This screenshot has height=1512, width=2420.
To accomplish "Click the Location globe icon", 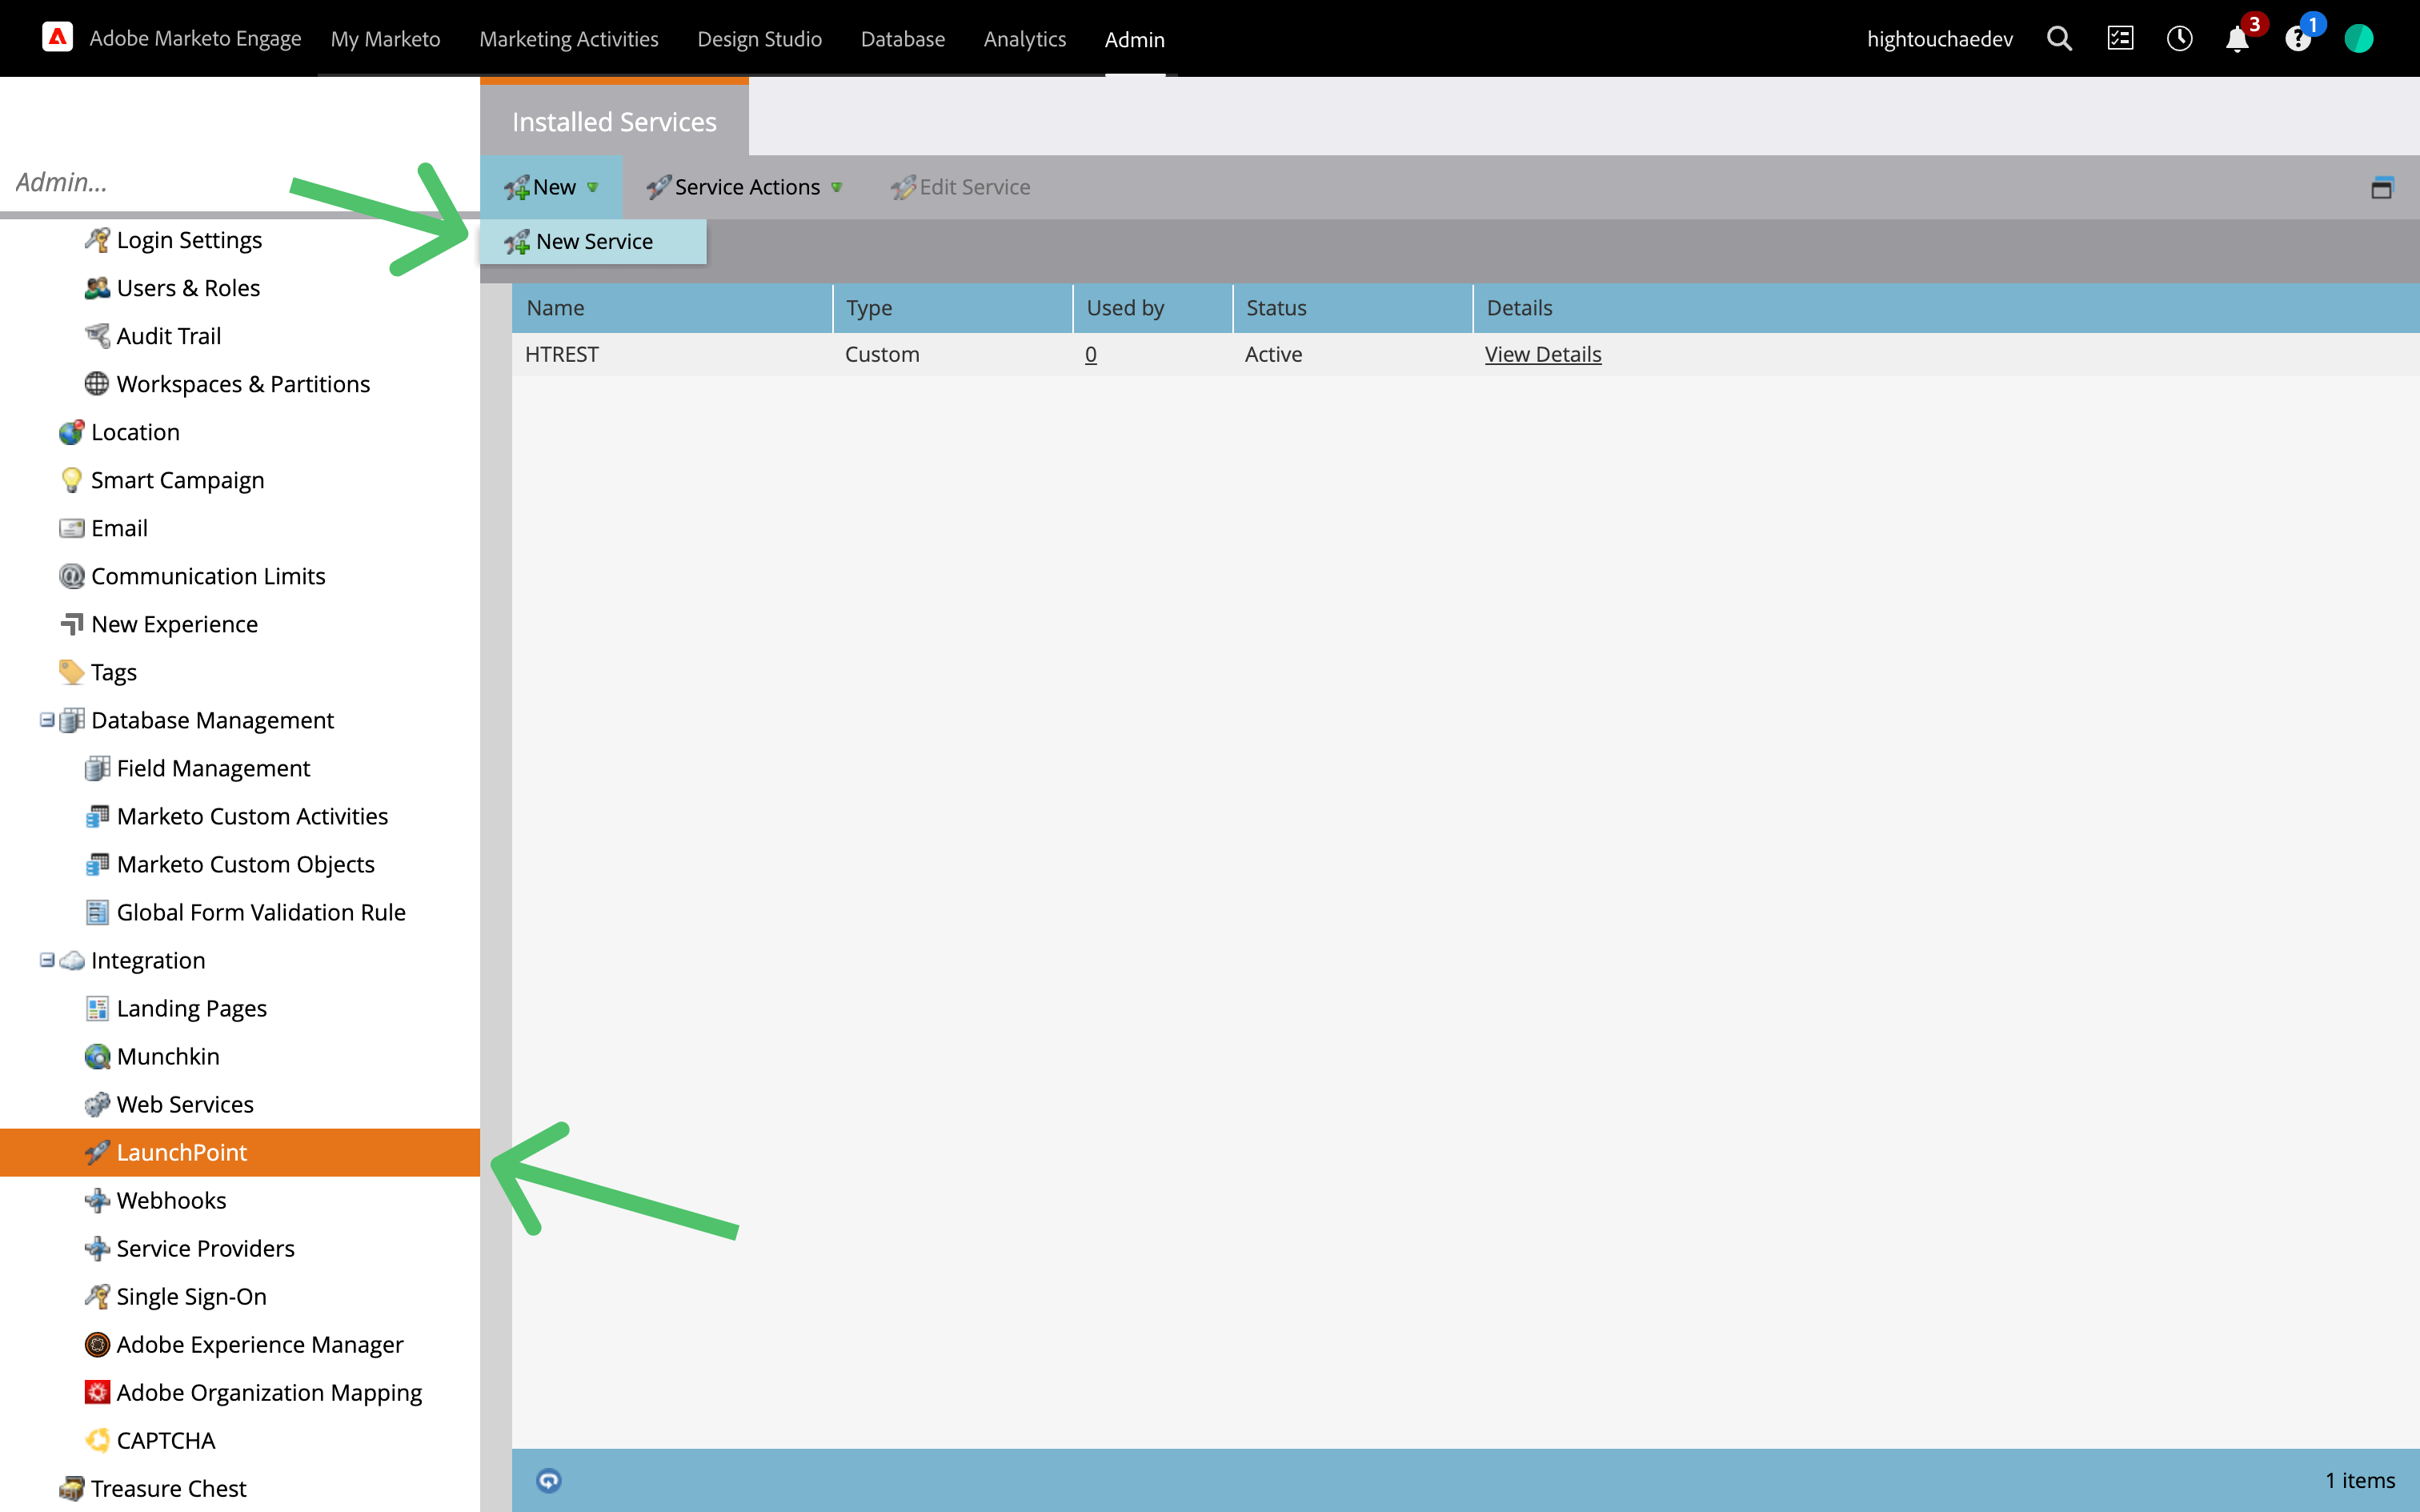I will click(71, 432).
